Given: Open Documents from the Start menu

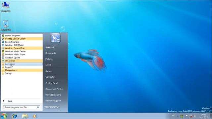Looking at the screenshot, I should pos(51,53).
